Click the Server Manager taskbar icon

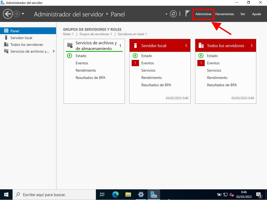tap(154, 195)
